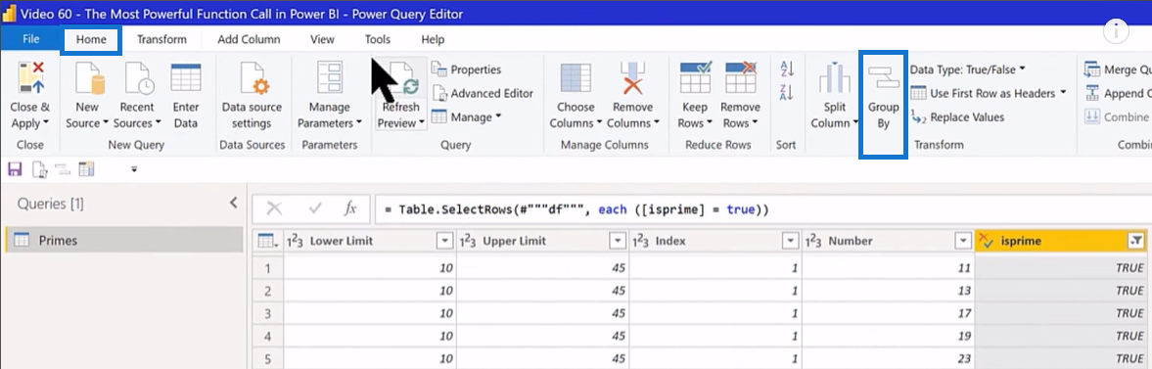Confirm formula with checkmark icon
This screenshot has width=1152, height=369.
pyautogui.click(x=316, y=208)
